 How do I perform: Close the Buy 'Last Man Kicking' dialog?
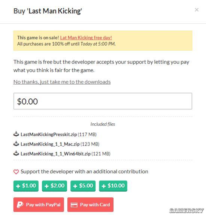pos(197,10)
